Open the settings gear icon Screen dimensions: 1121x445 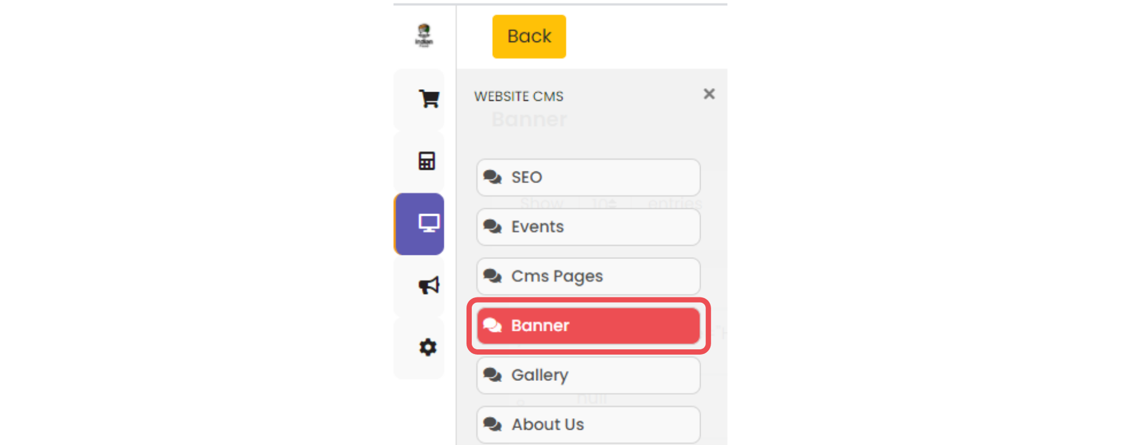[428, 348]
